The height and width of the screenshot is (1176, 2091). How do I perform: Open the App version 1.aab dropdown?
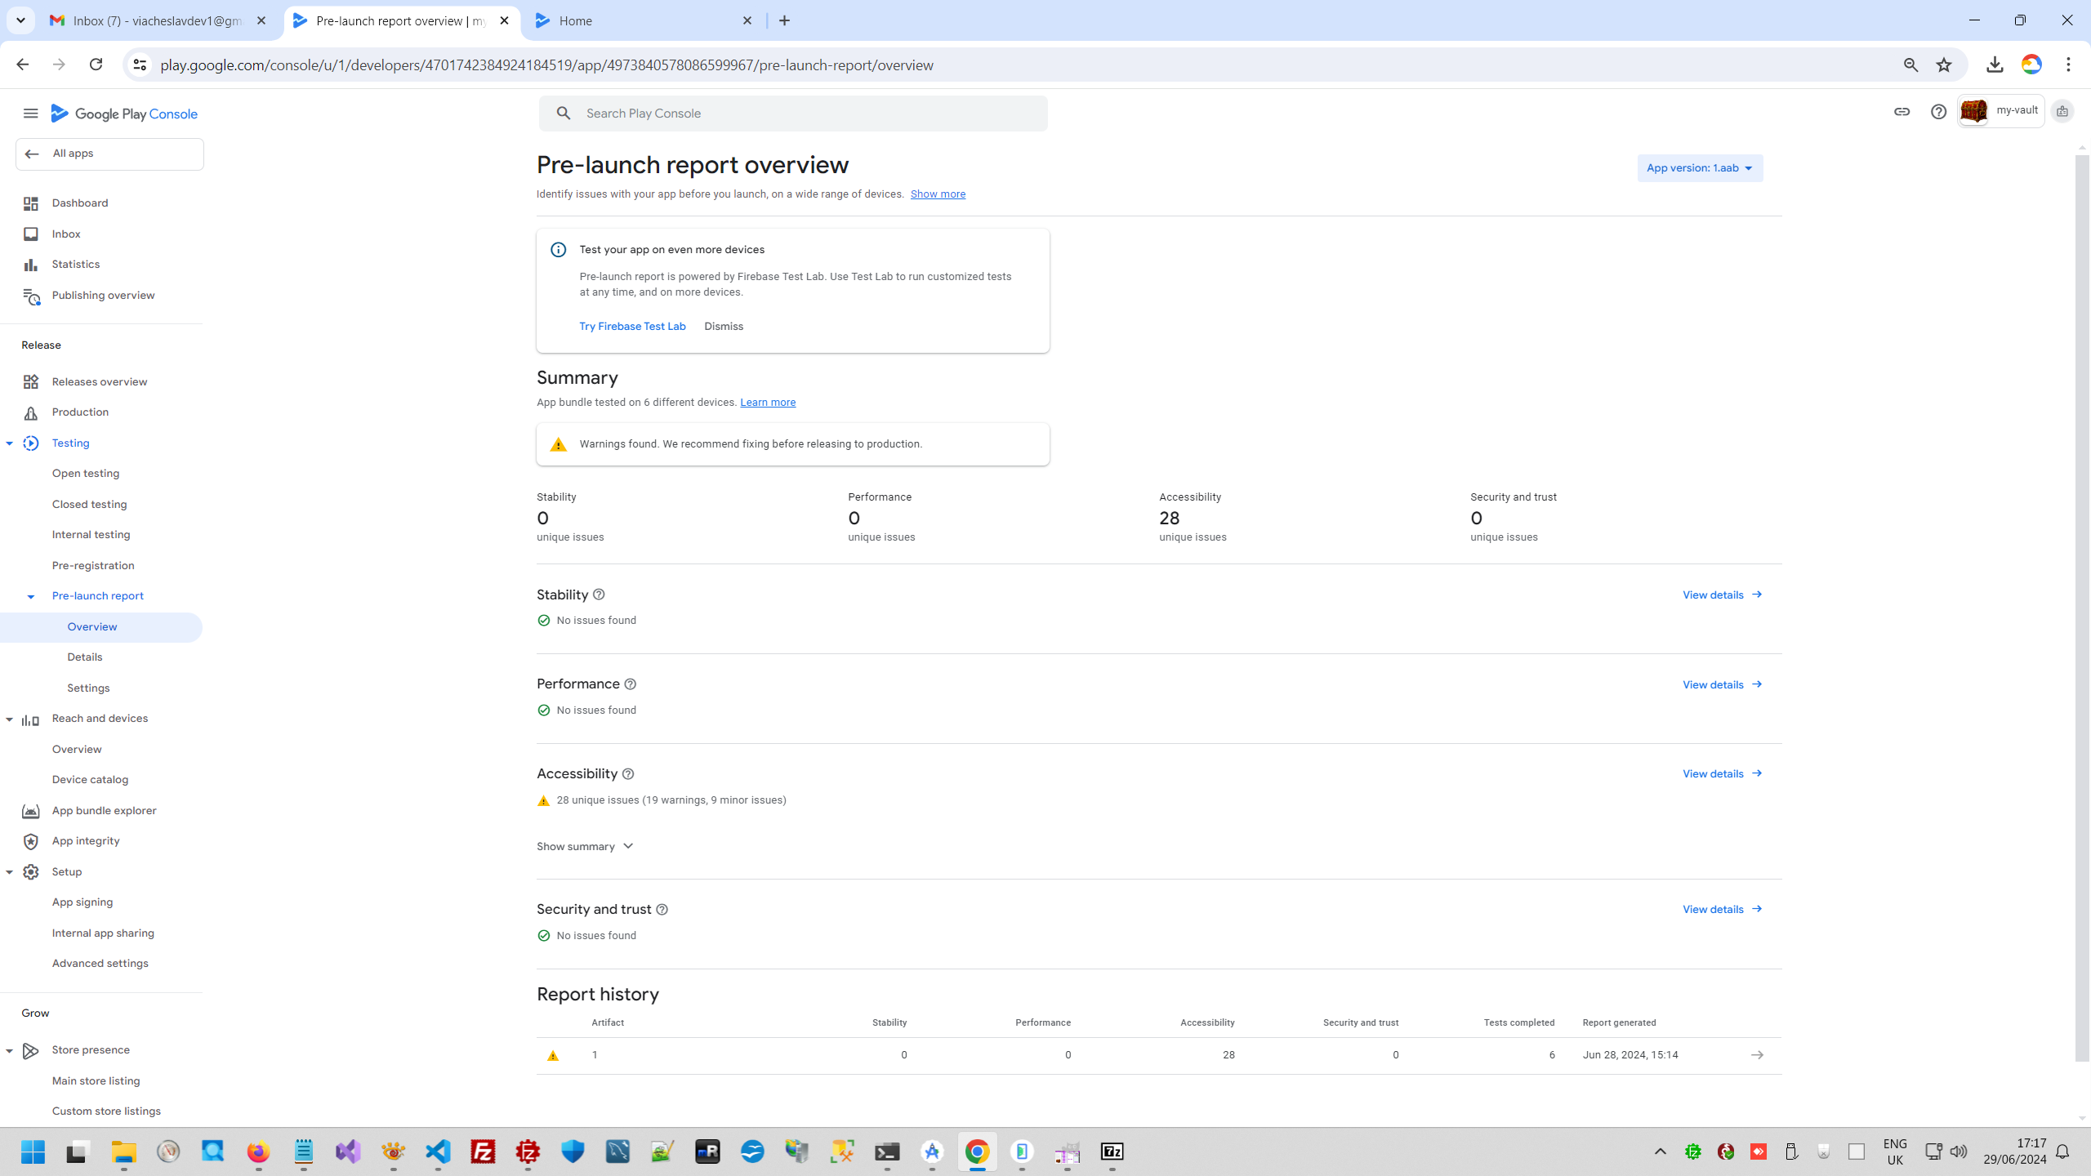[1700, 168]
